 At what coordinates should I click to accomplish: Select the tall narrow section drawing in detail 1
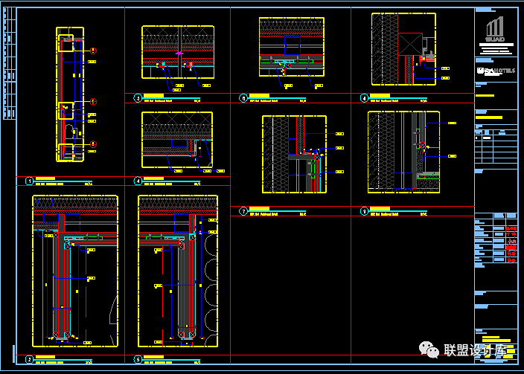[70, 94]
